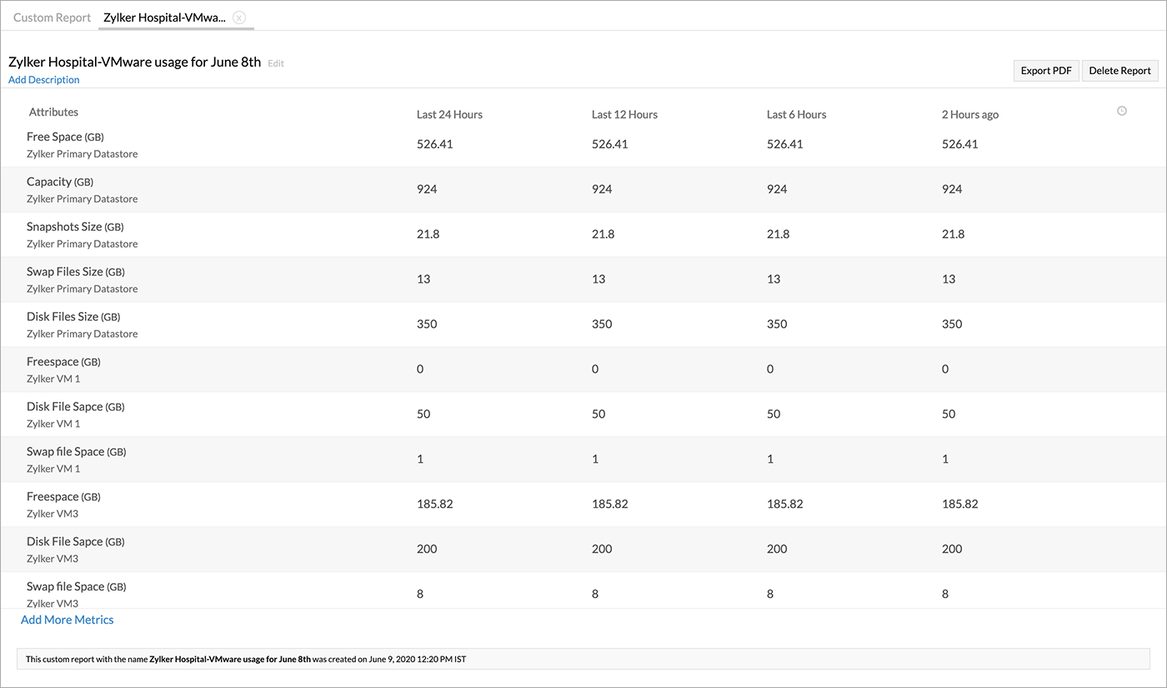Select the Zylker Hospital-VMwa... tab
1167x688 pixels.
pyautogui.click(x=164, y=17)
